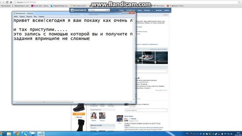Open 'Заявка' repost source link

pos(133,119)
